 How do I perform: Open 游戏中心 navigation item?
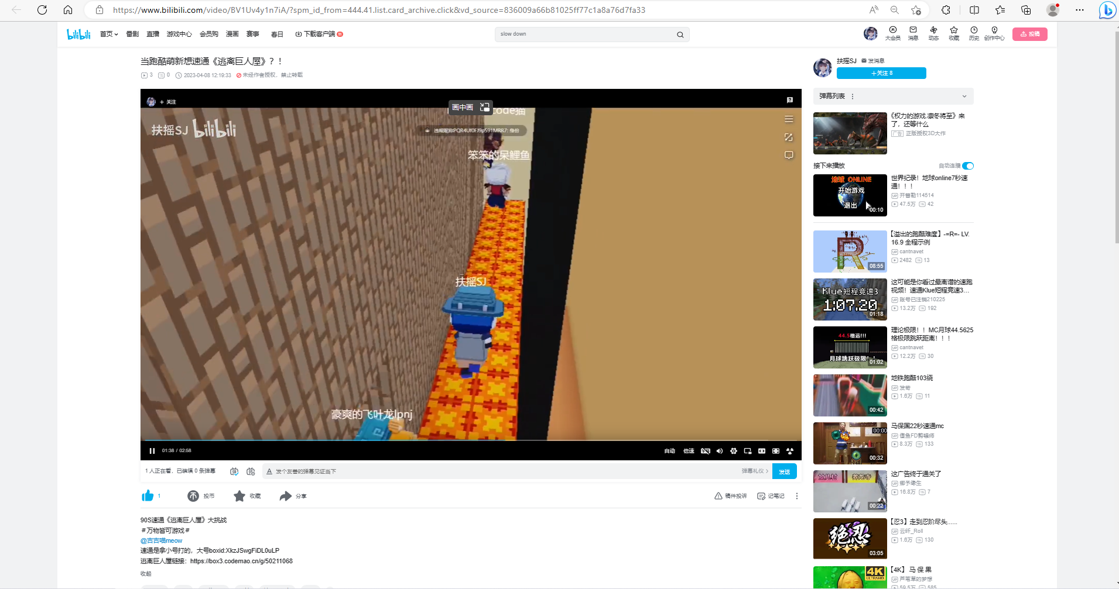coord(179,35)
